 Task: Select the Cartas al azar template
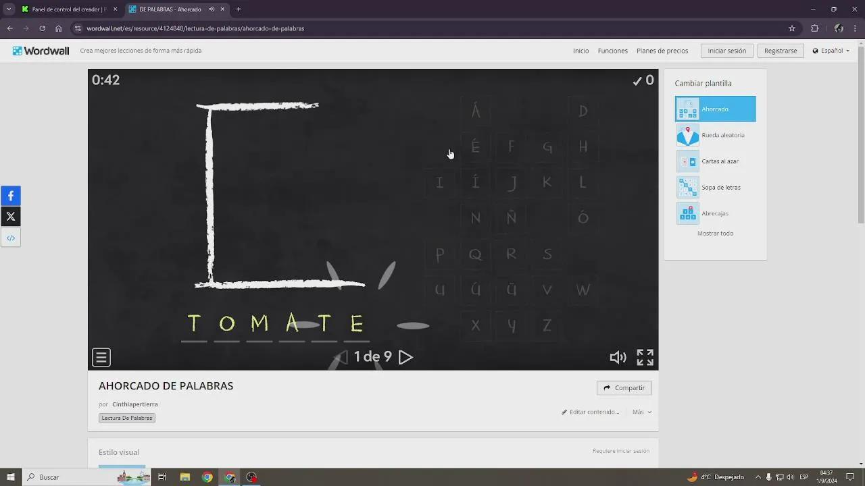pos(715,161)
